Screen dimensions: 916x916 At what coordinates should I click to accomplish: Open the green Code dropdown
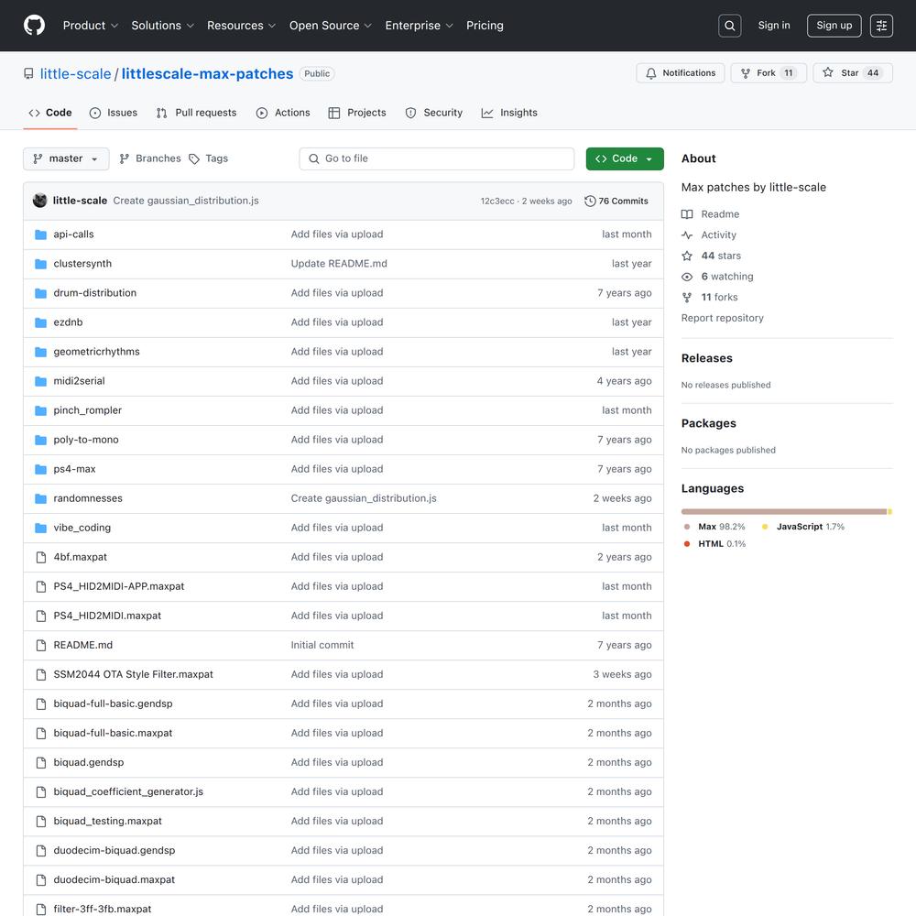625,158
